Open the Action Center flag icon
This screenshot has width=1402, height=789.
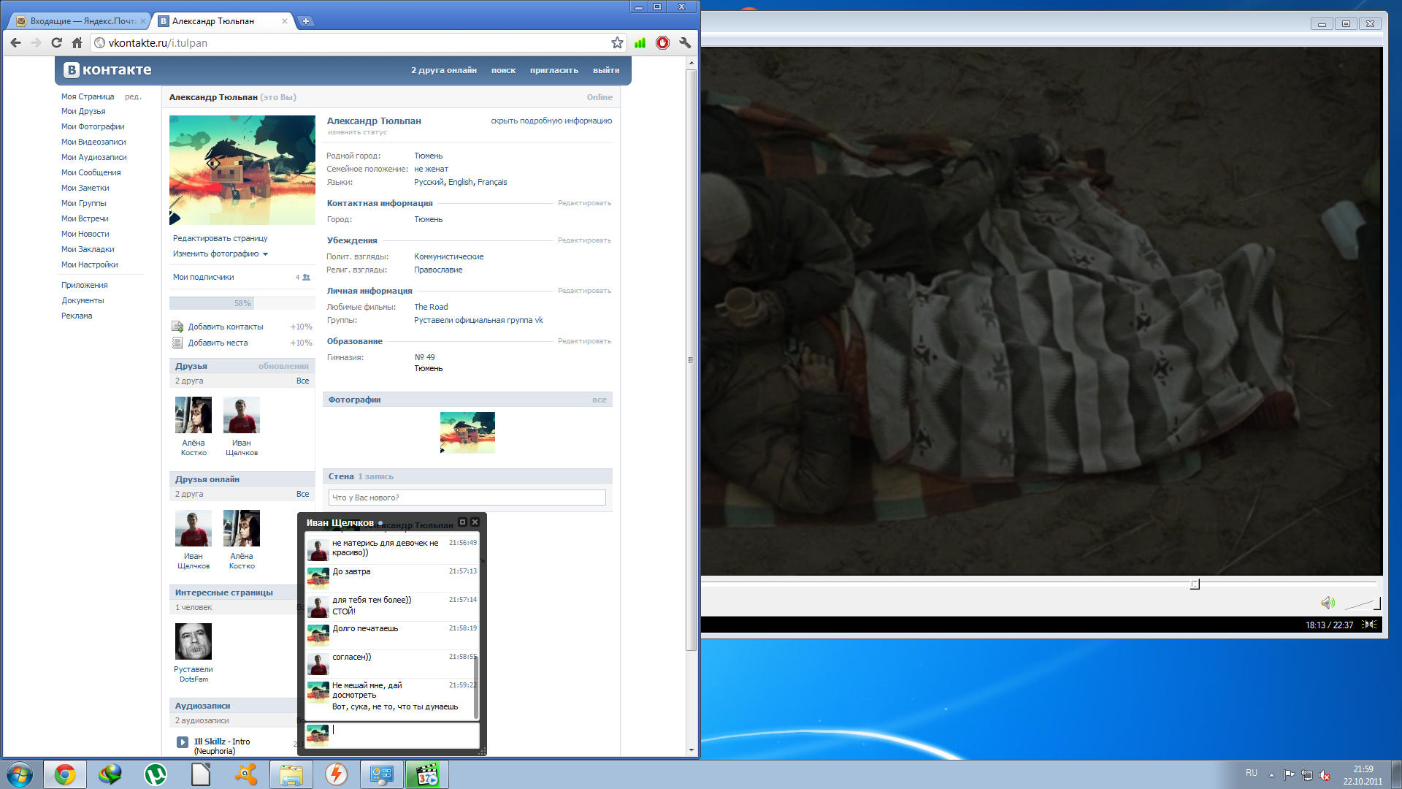[x=1289, y=775]
